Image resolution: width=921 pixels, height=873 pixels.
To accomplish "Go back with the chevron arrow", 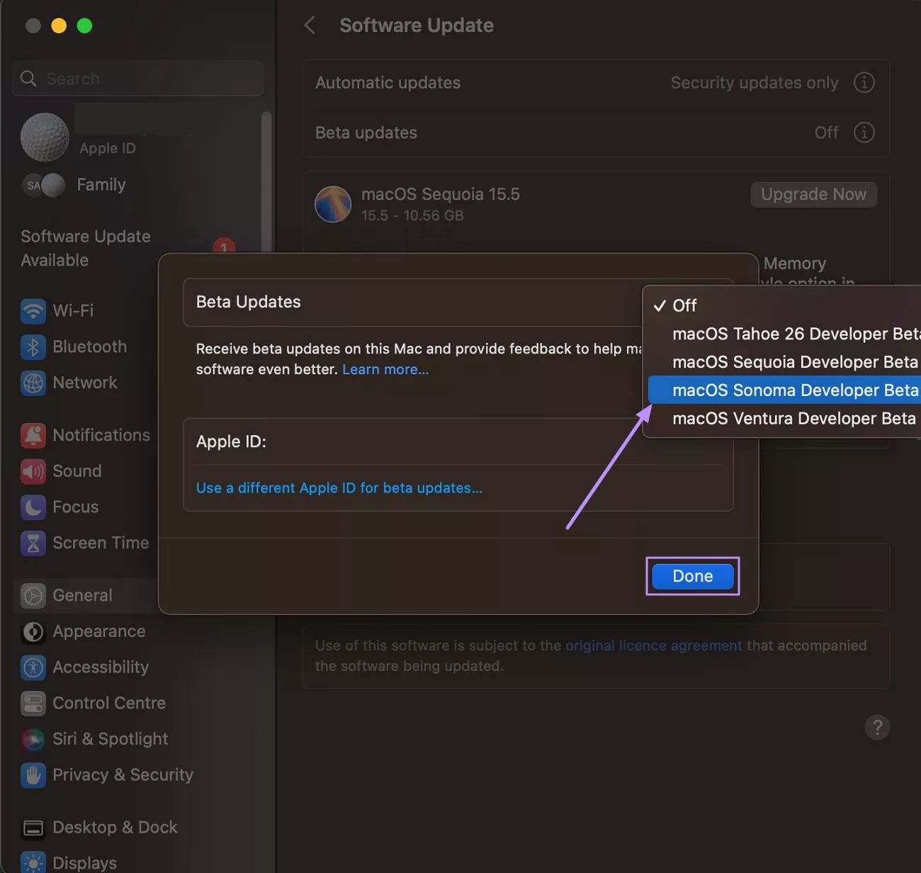I will point(310,26).
